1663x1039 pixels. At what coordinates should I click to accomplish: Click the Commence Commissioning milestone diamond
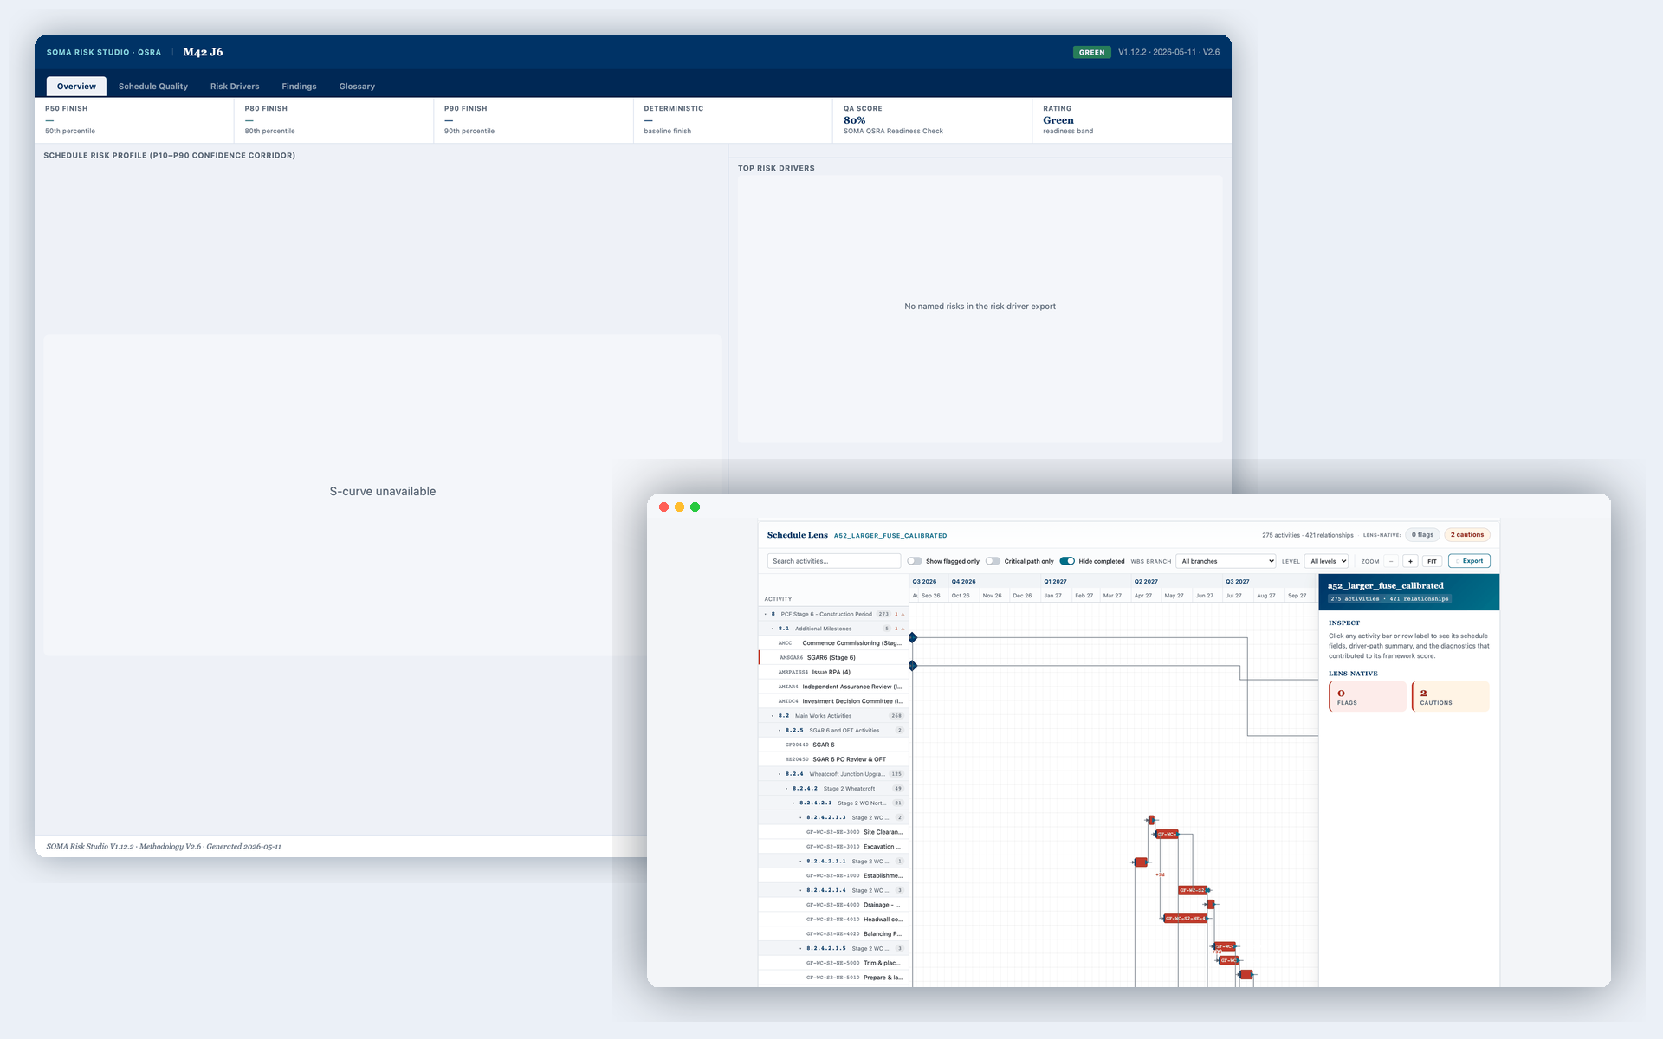pyautogui.click(x=913, y=637)
